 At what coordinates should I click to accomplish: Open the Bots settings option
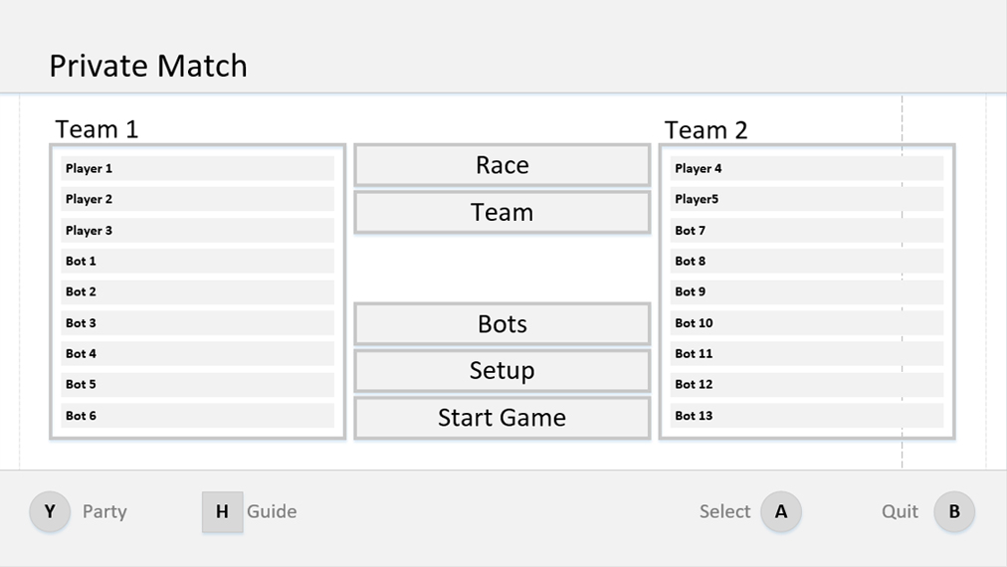[x=502, y=324]
